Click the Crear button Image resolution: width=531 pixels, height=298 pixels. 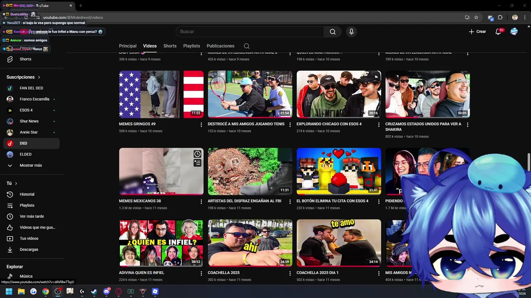(477, 31)
